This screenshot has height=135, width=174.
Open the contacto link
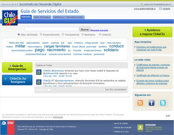click(x=166, y=9)
